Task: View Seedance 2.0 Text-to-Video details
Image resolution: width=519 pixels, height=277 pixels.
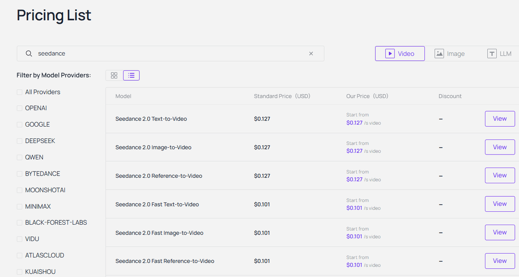Action: pyautogui.click(x=500, y=119)
